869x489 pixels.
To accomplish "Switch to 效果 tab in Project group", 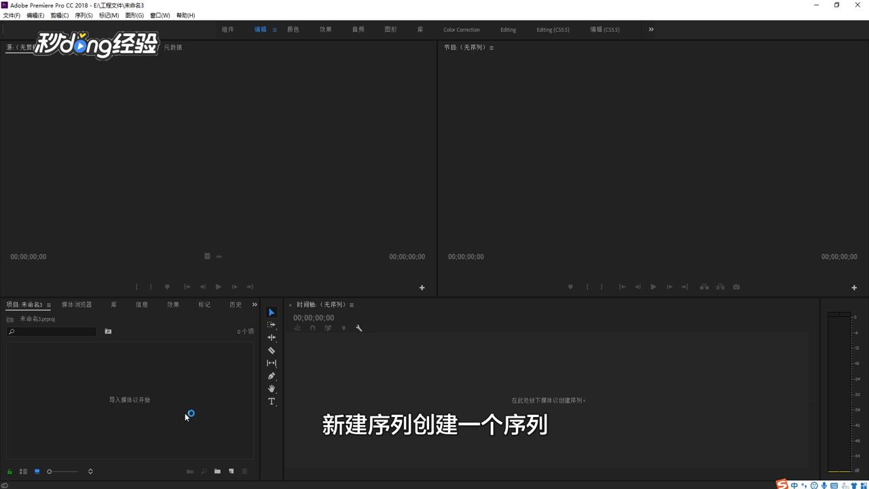I will coord(173,304).
